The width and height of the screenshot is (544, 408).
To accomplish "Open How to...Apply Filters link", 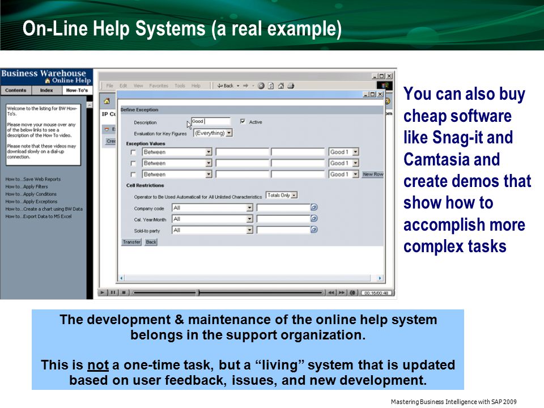I will pos(27,186).
